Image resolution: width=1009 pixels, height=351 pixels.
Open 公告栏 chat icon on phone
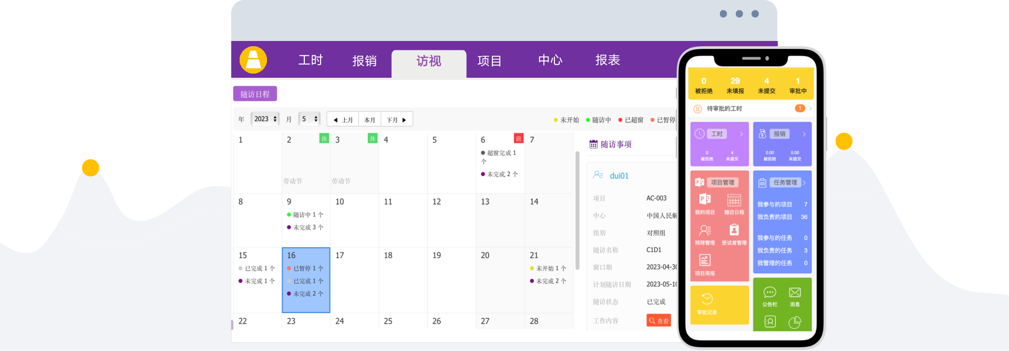tap(770, 292)
